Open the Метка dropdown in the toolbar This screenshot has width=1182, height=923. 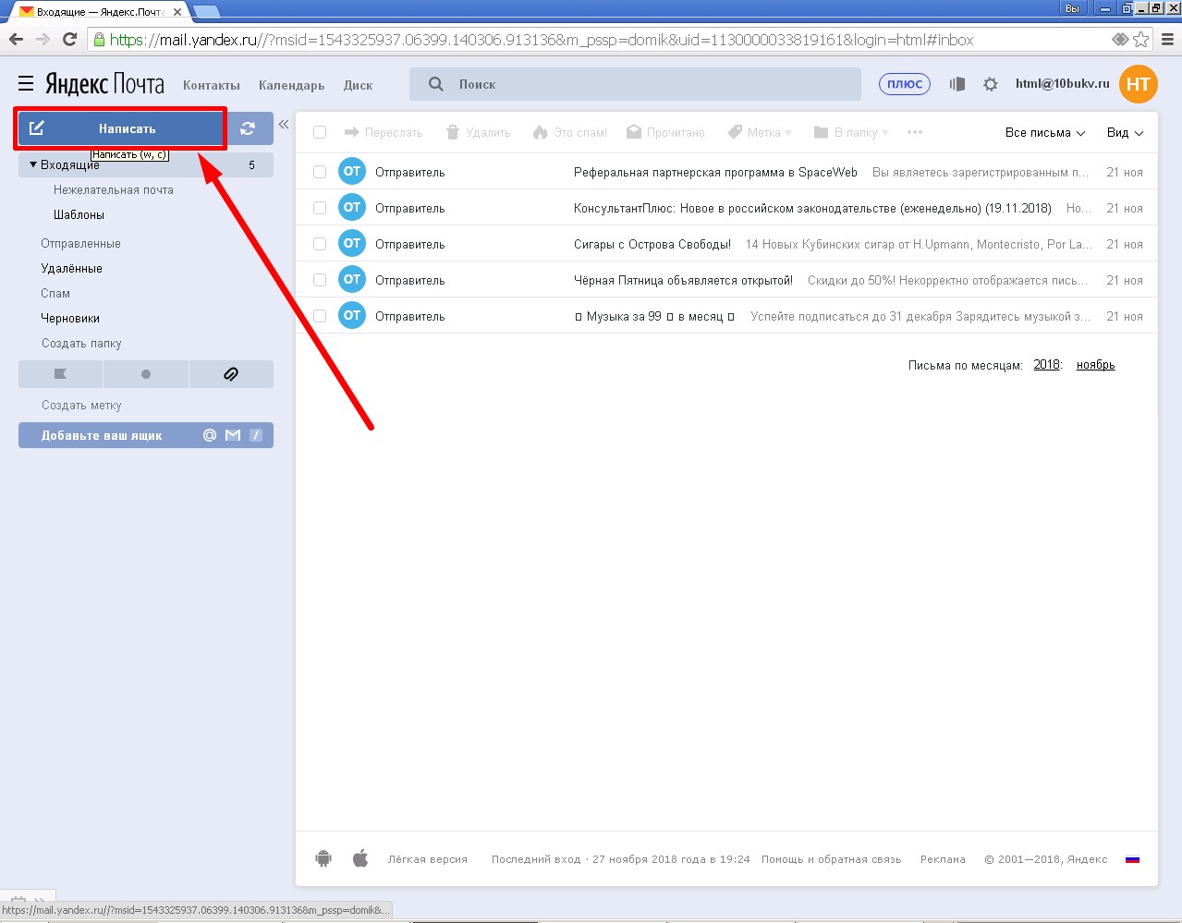(760, 132)
